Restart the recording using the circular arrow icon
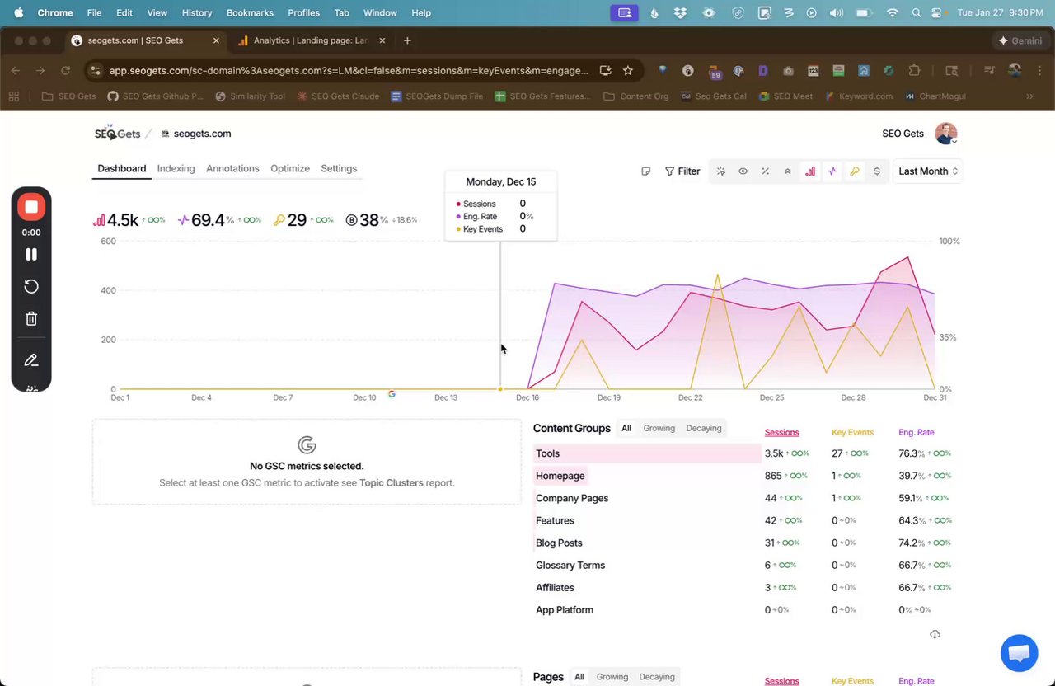The image size is (1055, 686). 31,286
